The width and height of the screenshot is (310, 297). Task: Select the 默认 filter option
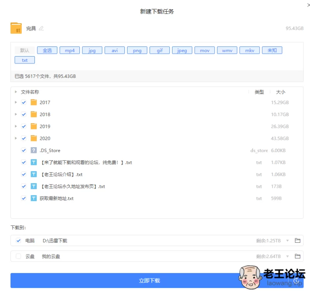point(25,50)
